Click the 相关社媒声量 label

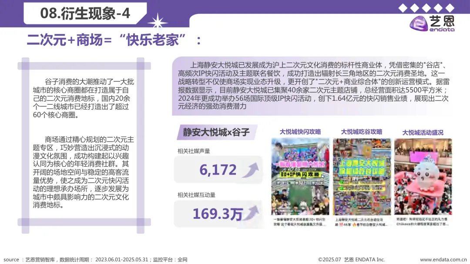[194, 151]
